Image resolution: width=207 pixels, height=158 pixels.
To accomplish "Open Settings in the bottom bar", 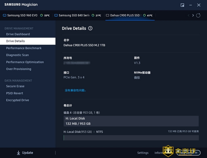I will [x=143, y=153].
